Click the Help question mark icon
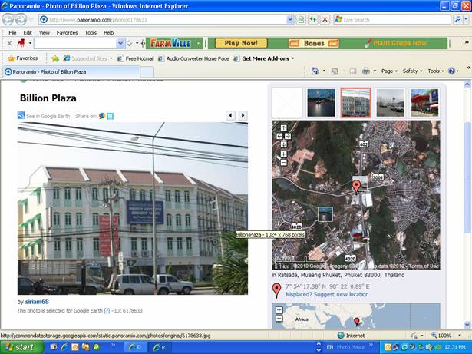The height and width of the screenshot is (354, 472). click(x=451, y=71)
